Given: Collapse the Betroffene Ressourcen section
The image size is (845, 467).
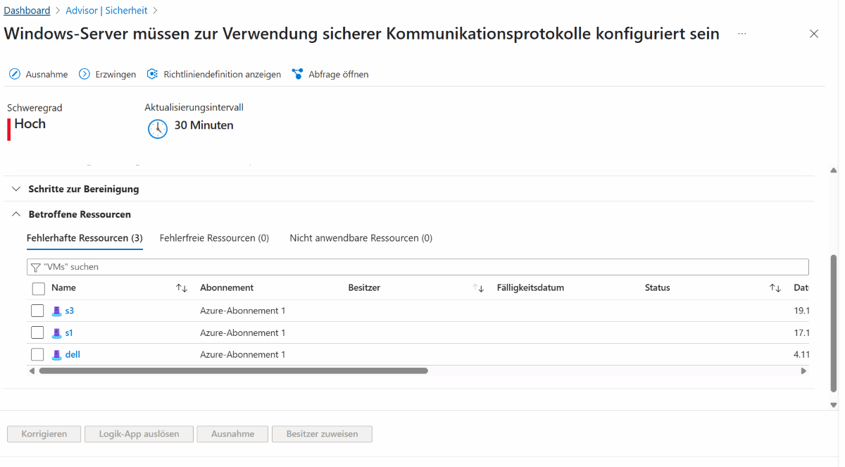Looking at the screenshot, I should (16, 214).
